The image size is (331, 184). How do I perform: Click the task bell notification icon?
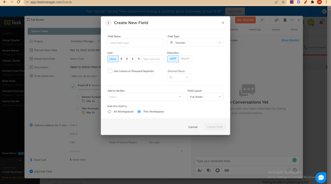pyautogui.click(x=285, y=20)
